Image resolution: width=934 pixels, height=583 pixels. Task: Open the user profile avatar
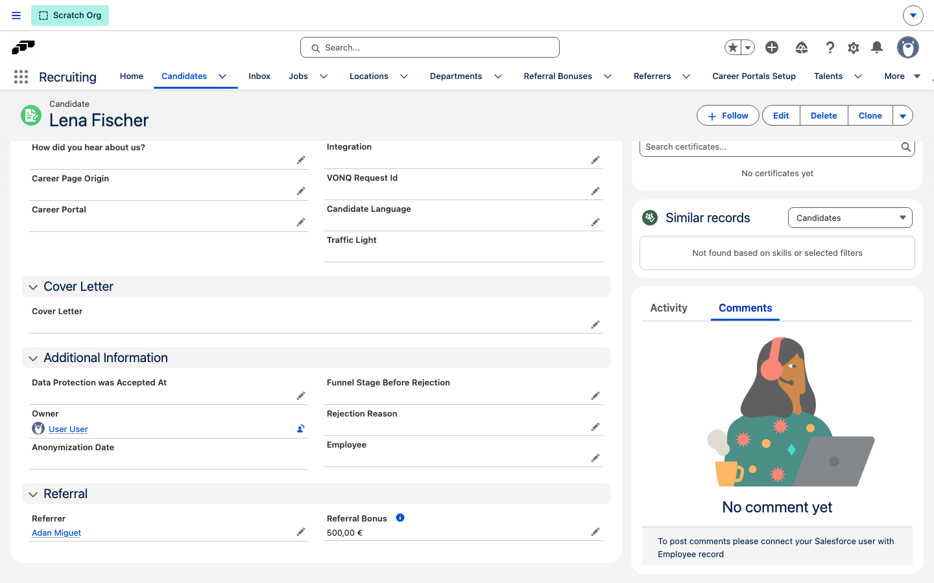tap(908, 47)
